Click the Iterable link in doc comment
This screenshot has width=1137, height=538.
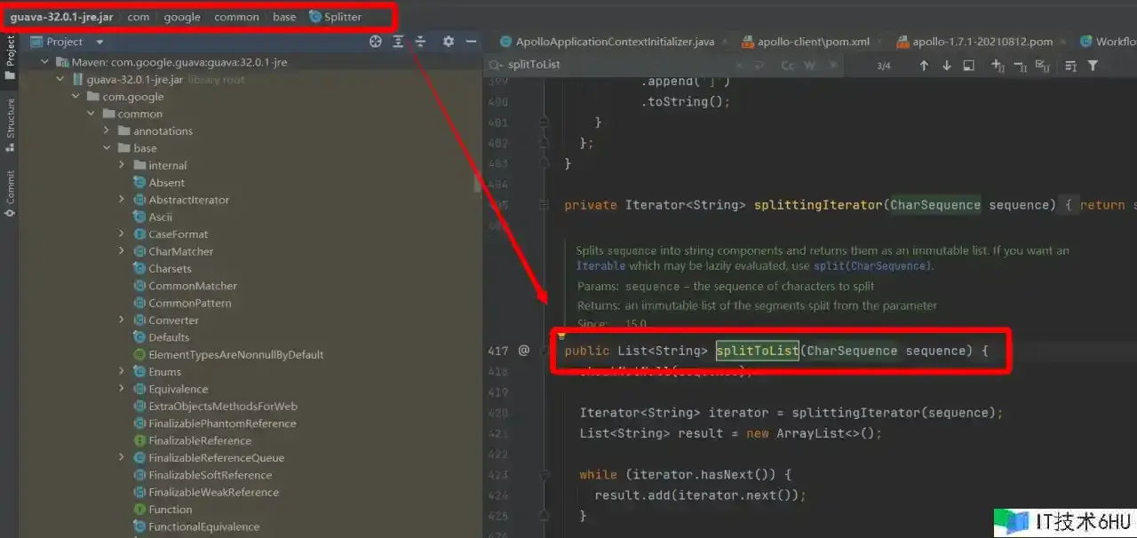600,266
